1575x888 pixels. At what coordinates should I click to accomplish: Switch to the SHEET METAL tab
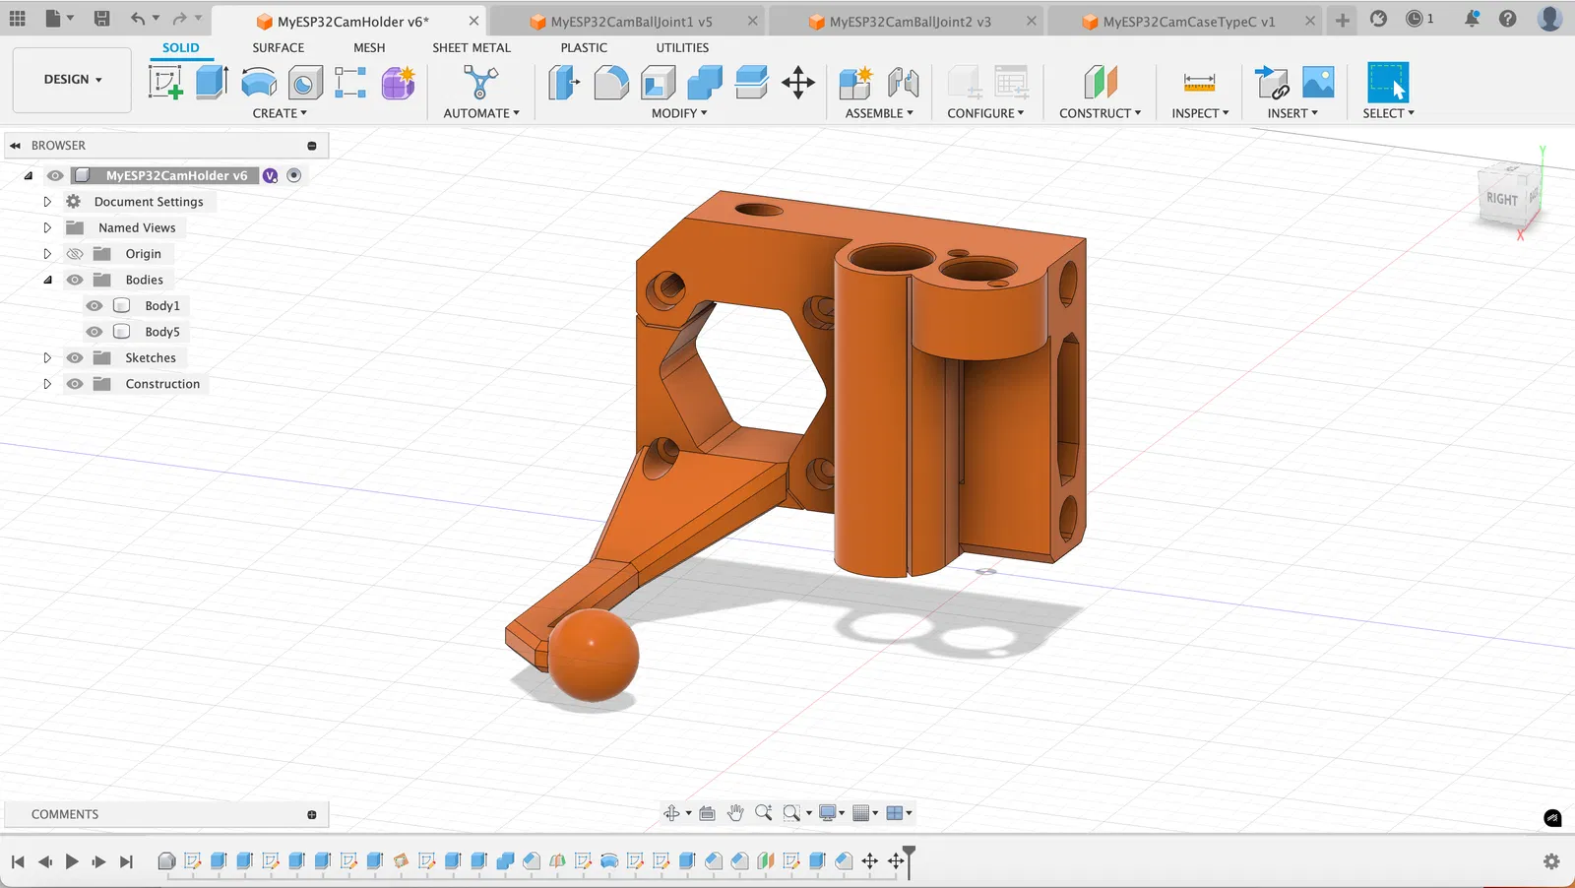[472, 47]
